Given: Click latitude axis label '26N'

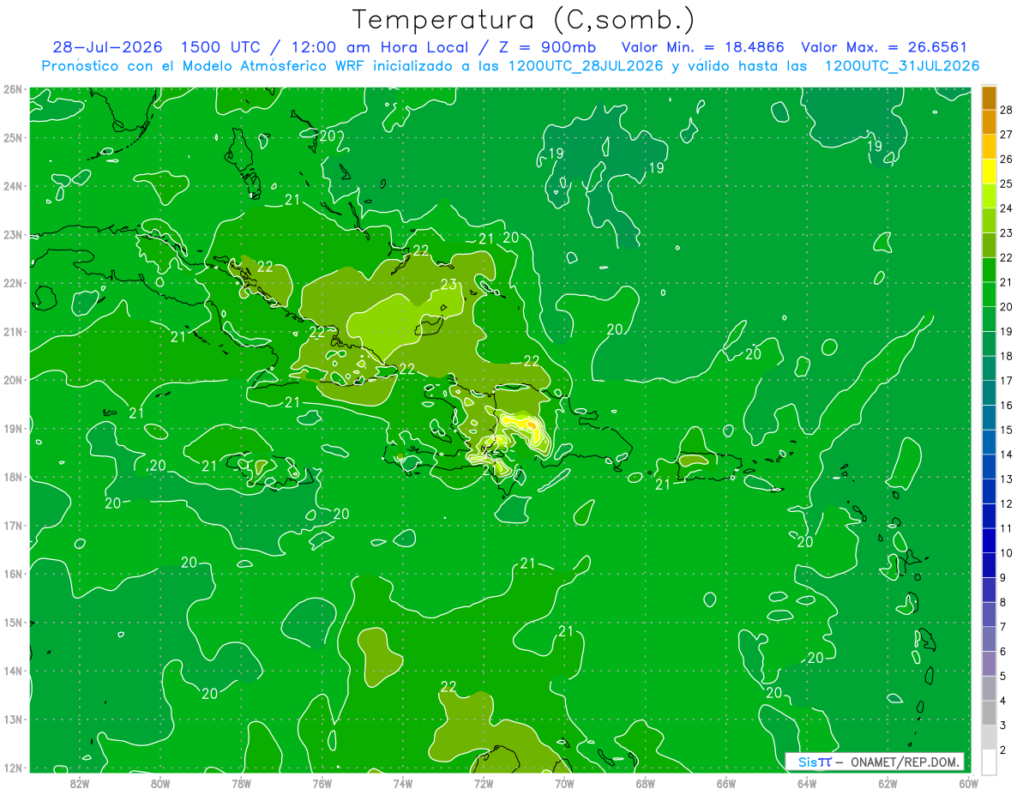Looking at the screenshot, I should coord(12,89).
